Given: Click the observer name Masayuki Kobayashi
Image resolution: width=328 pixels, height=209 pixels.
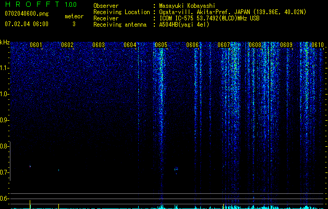Looking at the screenshot, I should click(x=187, y=6).
